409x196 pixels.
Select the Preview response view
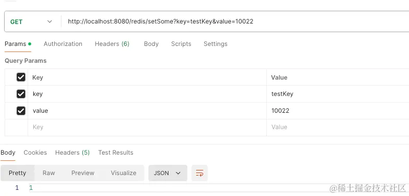[83, 173]
